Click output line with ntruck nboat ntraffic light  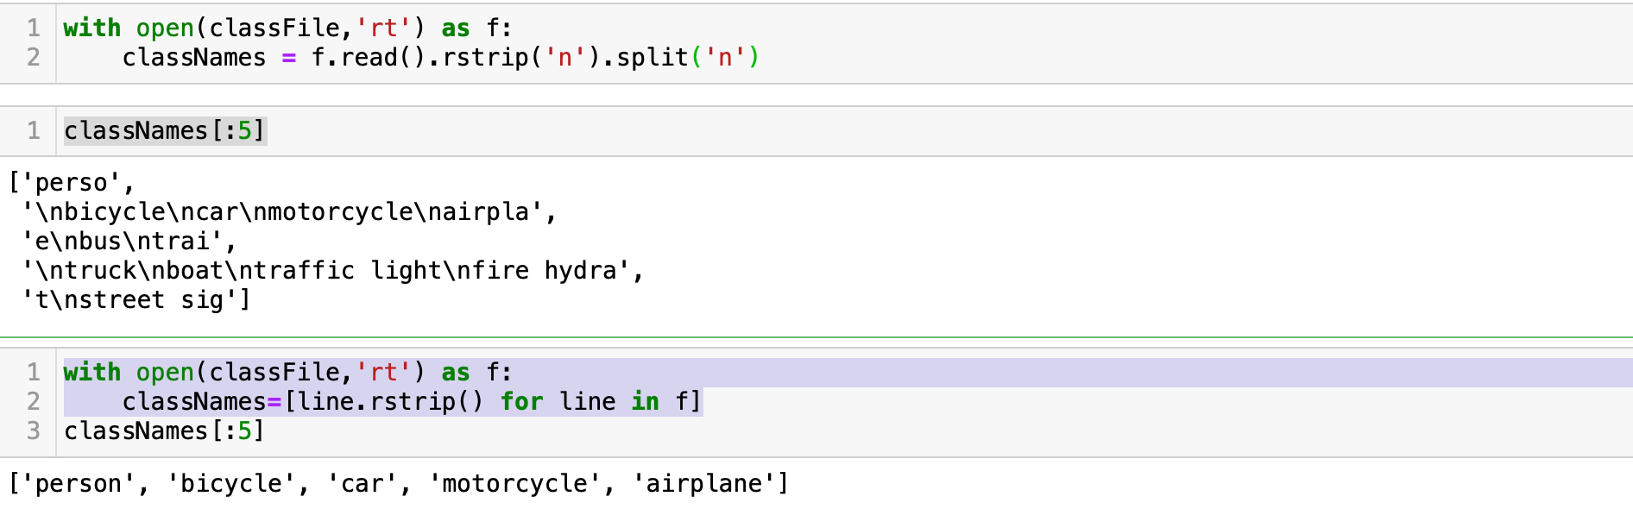(x=332, y=271)
